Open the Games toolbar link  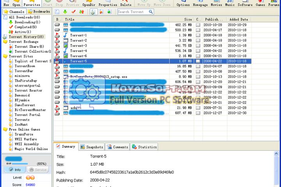click(260, 3)
